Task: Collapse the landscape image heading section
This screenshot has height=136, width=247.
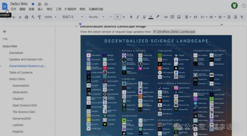Action: coord(76,26)
